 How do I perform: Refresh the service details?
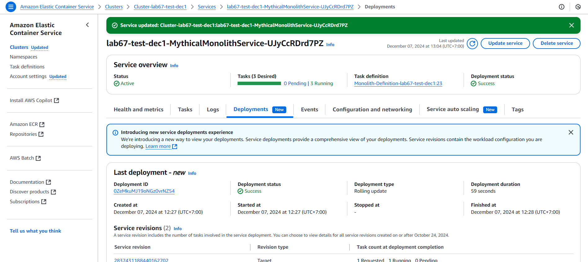pyautogui.click(x=472, y=44)
